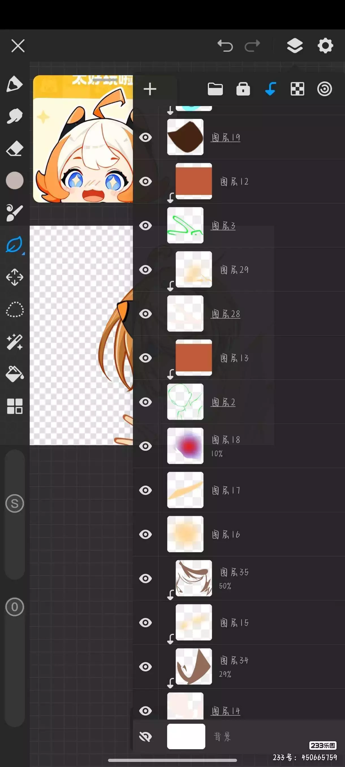
Task: Hide layer 图层2
Action: coord(146,402)
